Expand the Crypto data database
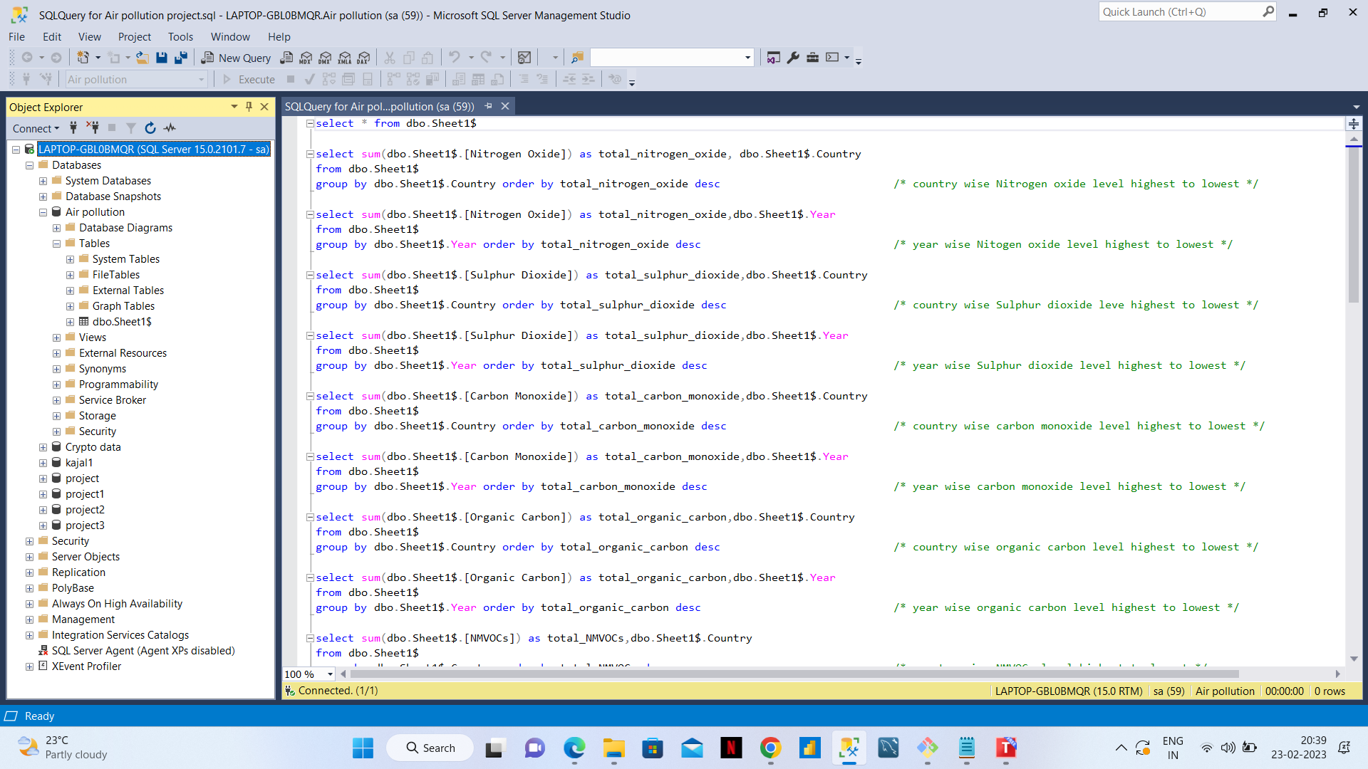Viewport: 1368px width, 769px height. pyautogui.click(x=43, y=447)
